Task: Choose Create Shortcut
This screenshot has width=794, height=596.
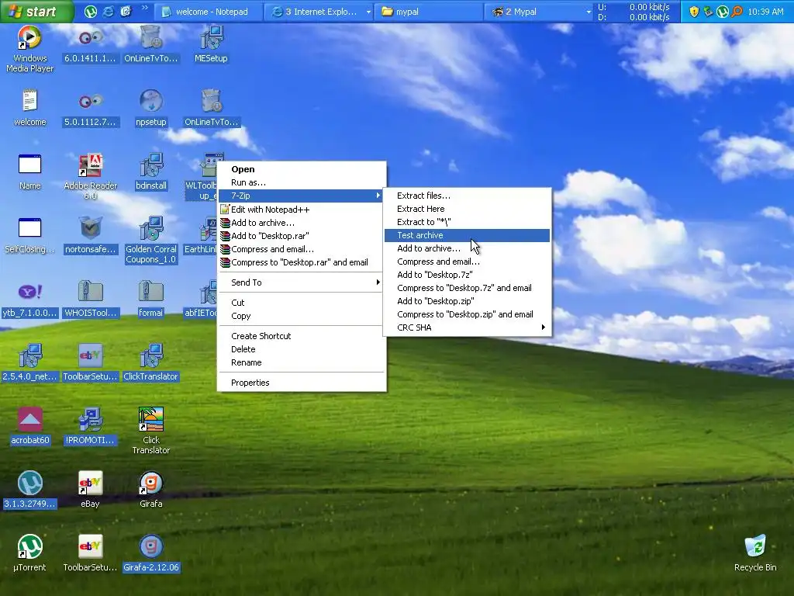Action: click(x=302, y=336)
